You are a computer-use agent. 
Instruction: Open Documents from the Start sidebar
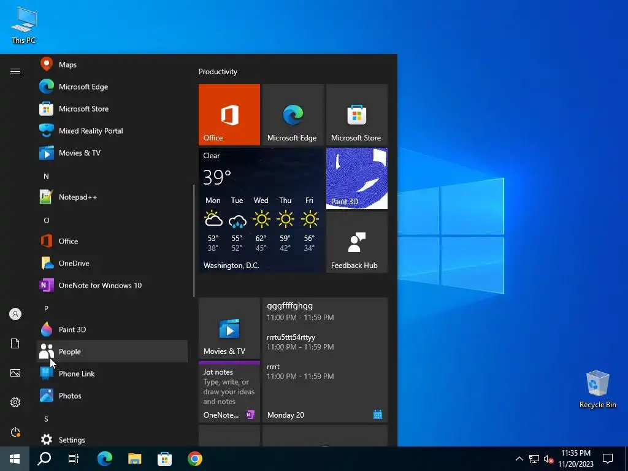(x=15, y=343)
